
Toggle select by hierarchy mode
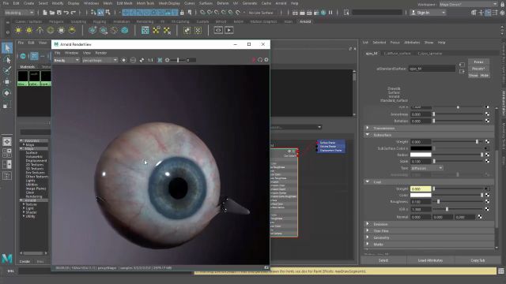pyautogui.click(x=93, y=13)
